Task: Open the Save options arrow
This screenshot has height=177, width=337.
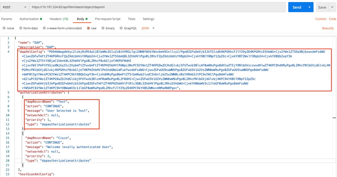Action: pos(332,7)
